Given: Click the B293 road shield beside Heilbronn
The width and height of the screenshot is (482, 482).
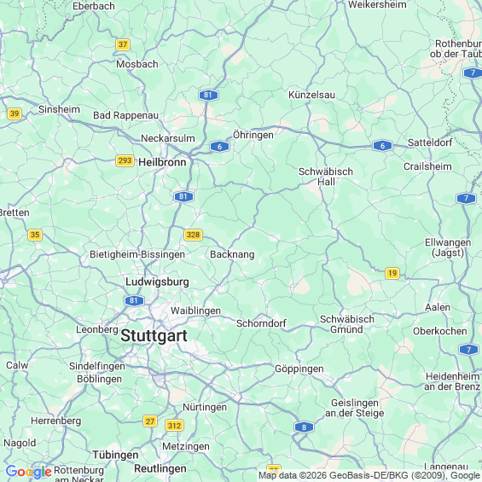Looking at the screenshot, I should (x=125, y=160).
